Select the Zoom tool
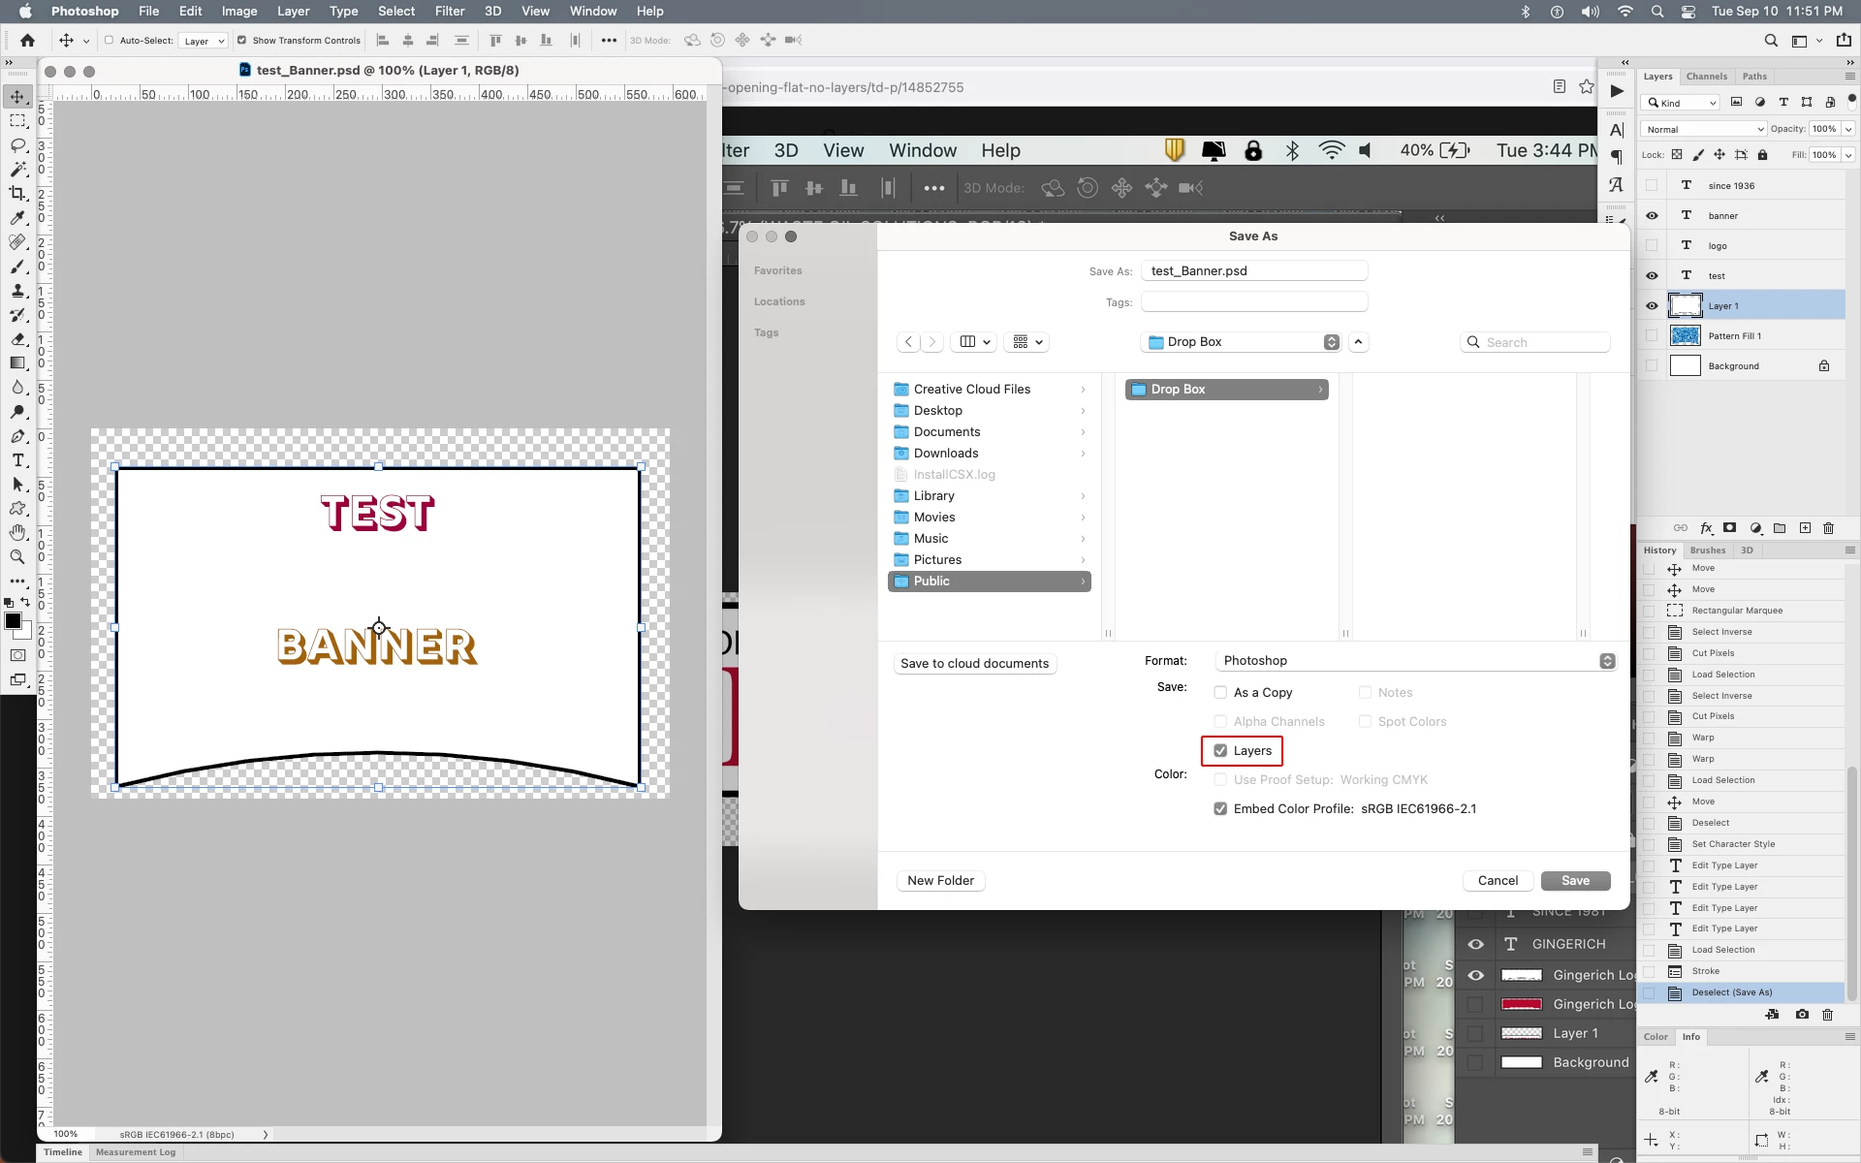The width and height of the screenshot is (1861, 1163). click(x=17, y=556)
